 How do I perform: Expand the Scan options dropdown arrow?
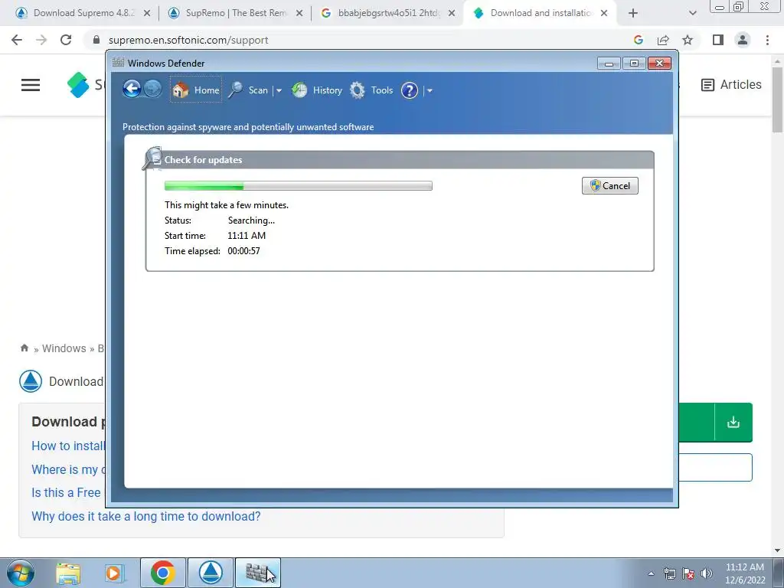click(279, 90)
